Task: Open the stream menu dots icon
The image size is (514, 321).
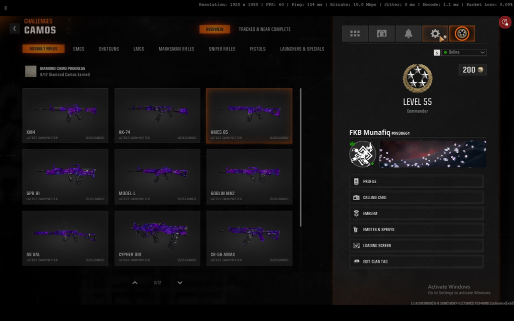Action: 5,8
